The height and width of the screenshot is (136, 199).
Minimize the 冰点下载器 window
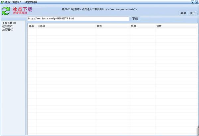(x=193, y=2)
